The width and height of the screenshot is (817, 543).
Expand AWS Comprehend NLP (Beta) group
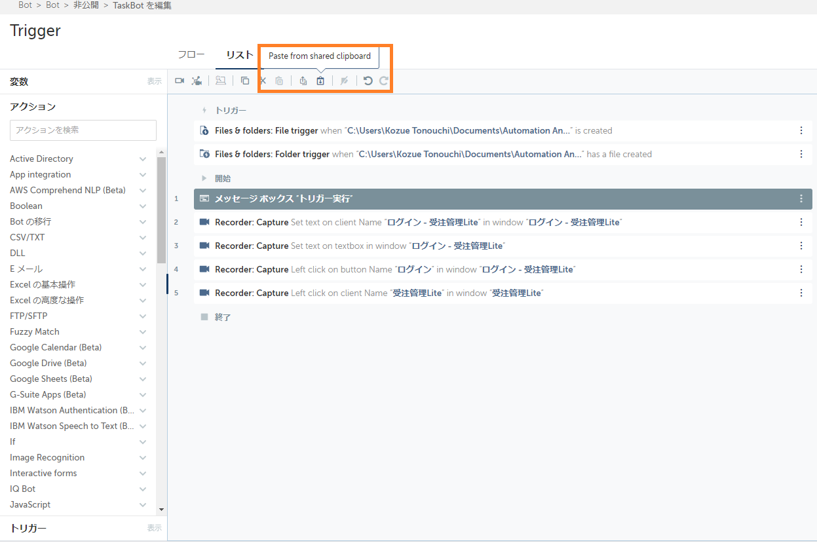143,190
